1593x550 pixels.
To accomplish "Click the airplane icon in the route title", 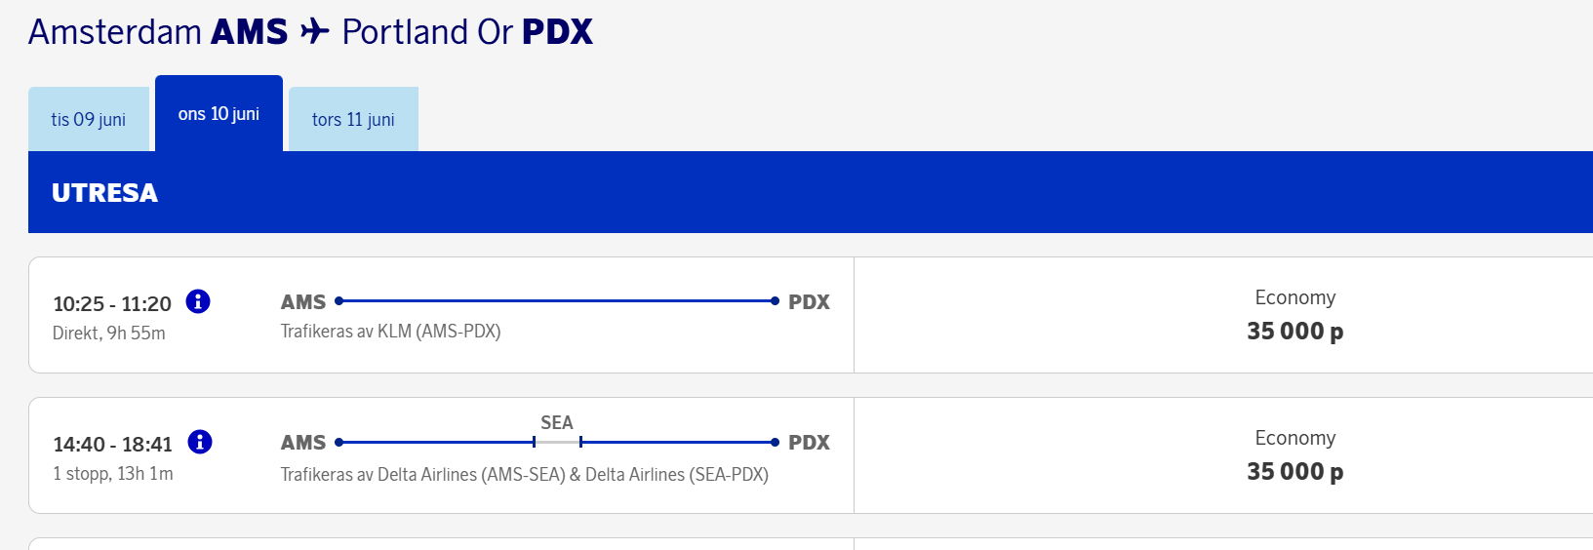I will 315,31.
